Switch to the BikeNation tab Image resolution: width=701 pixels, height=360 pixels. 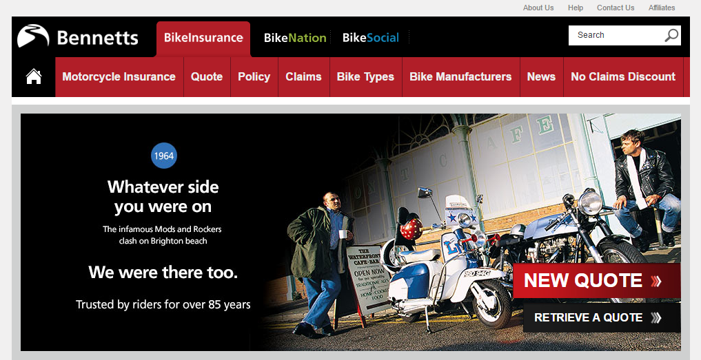295,38
